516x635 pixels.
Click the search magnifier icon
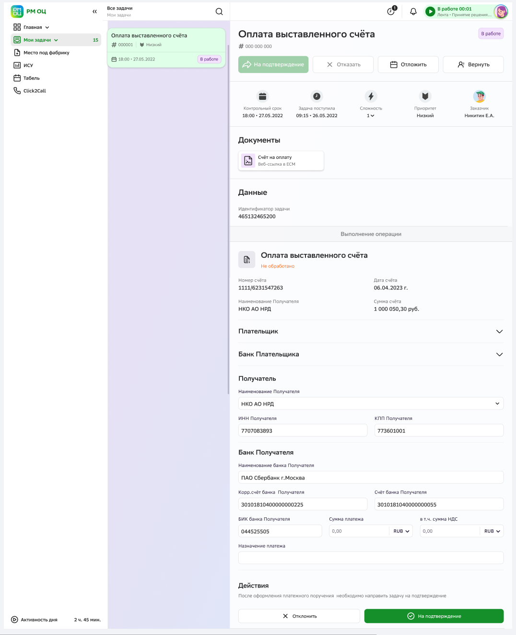click(219, 12)
